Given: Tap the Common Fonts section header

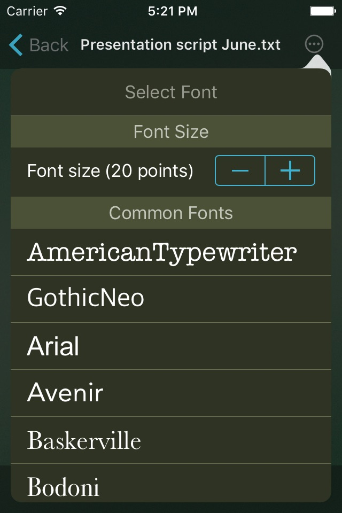Looking at the screenshot, I should pyautogui.click(x=171, y=213).
